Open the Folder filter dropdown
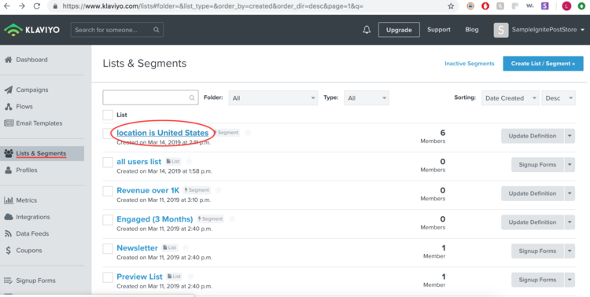This screenshot has height=297, width=590. pyautogui.click(x=273, y=97)
